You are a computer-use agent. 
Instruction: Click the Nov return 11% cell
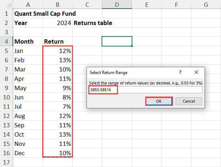[58, 144]
